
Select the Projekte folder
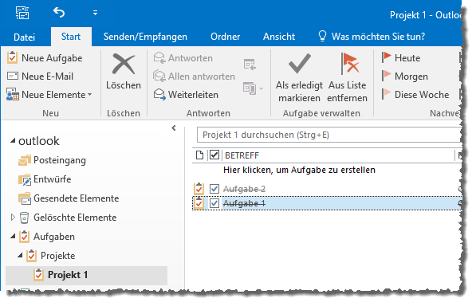[x=50, y=256]
